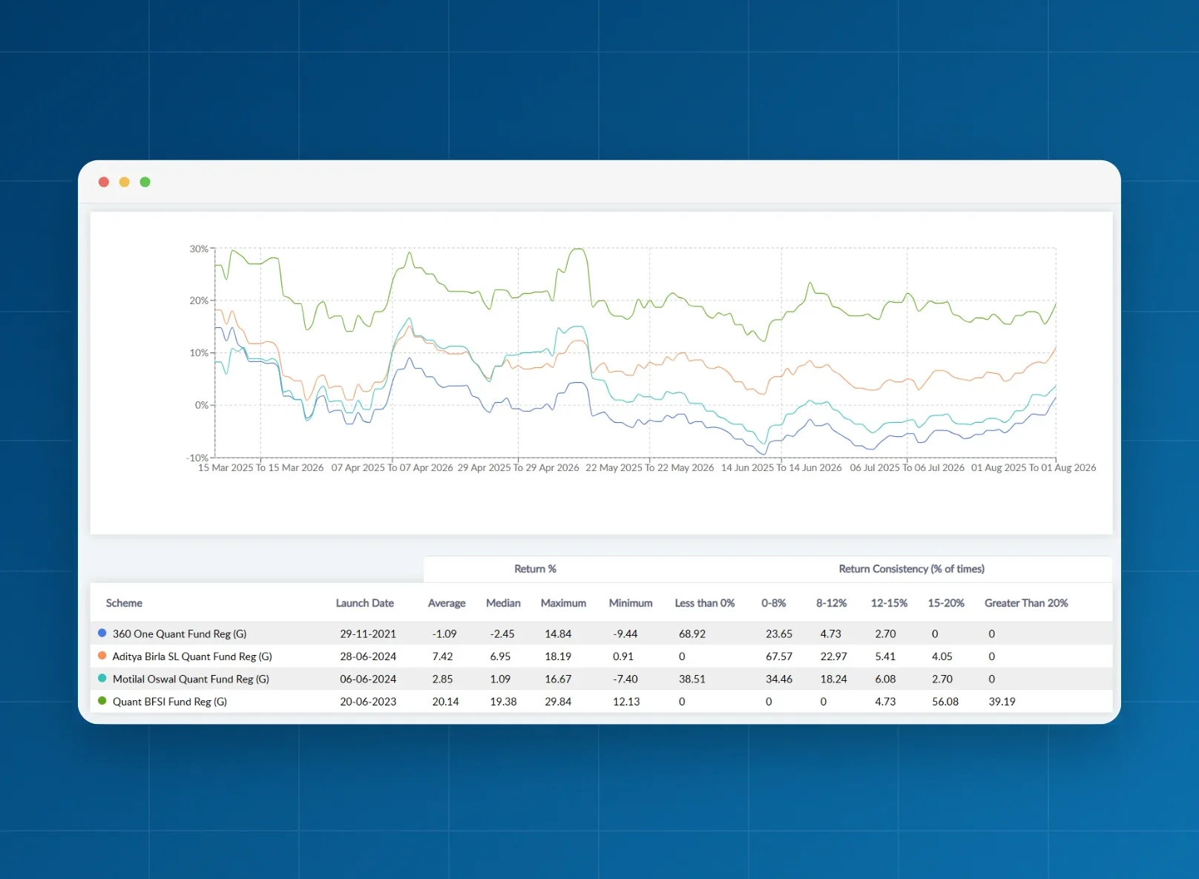Select the 12-15% column header
Screen dimensions: 1199x879
[890, 603]
